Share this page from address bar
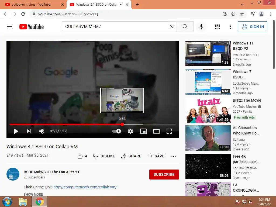 pos(233,14)
